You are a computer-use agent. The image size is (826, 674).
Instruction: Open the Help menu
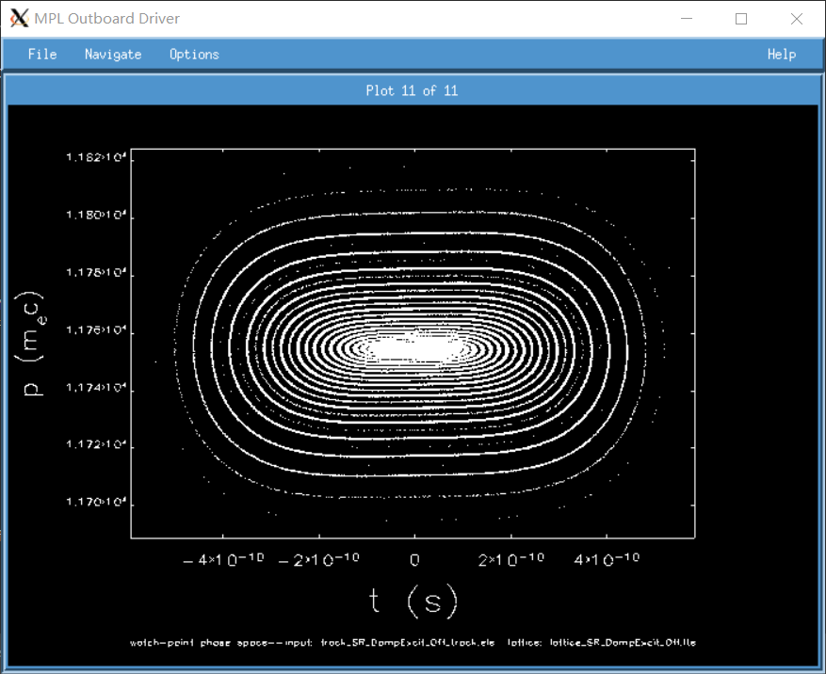pyautogui.click(x=781, y=55)
